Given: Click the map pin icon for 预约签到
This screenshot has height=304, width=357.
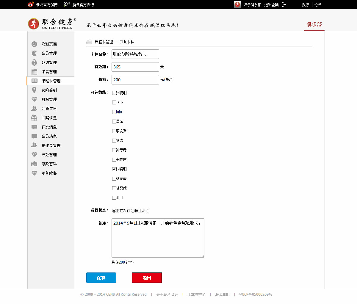Looking at the screenshot, I should pos(34,90).
